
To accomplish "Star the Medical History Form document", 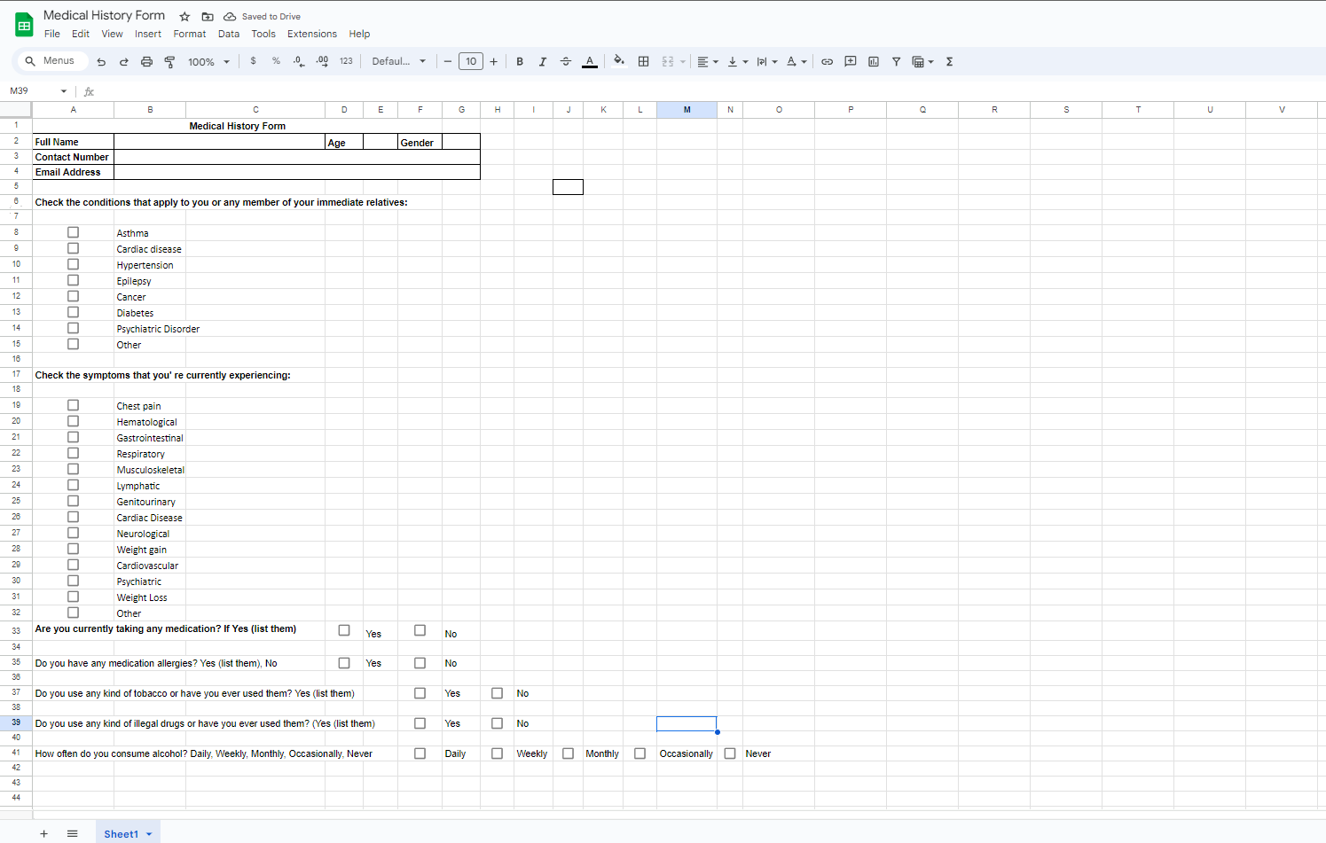I will [x=184, y=17].
